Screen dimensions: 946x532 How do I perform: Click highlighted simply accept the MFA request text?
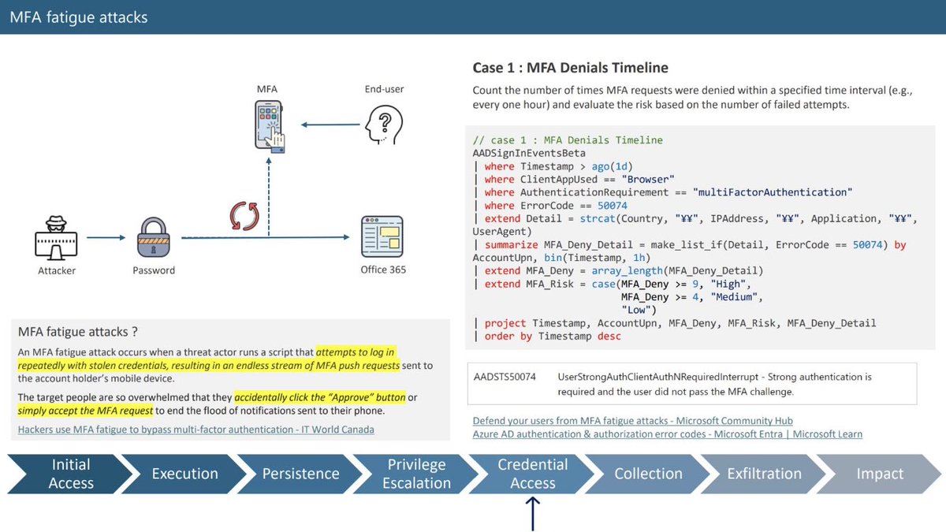[85, 411]
